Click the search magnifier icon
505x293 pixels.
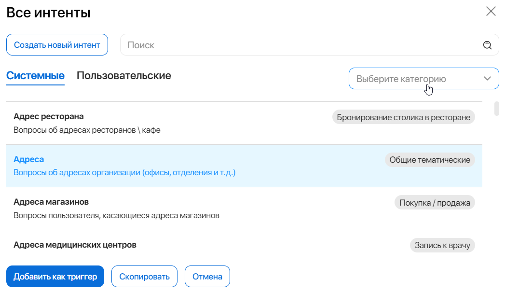[487, 44]
